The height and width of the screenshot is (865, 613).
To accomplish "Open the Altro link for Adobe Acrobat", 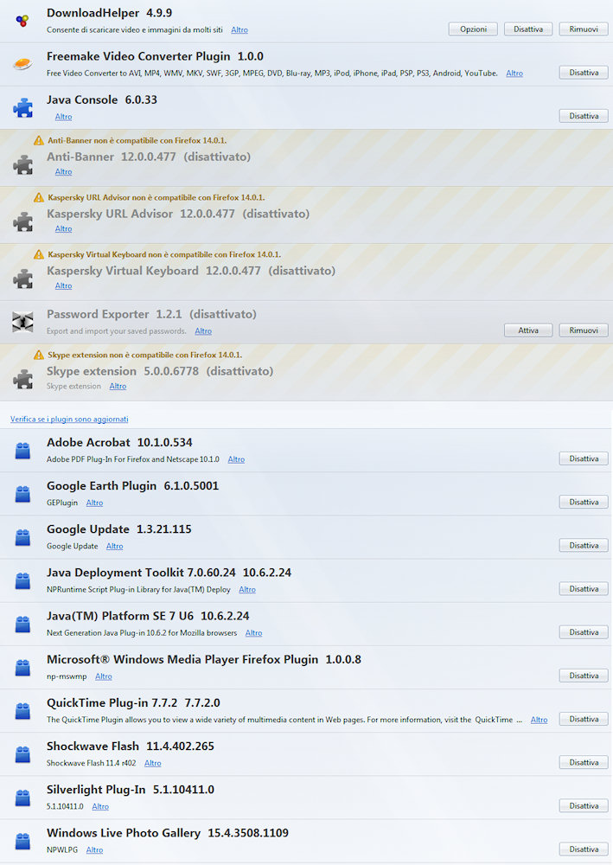I will (236, 459).
